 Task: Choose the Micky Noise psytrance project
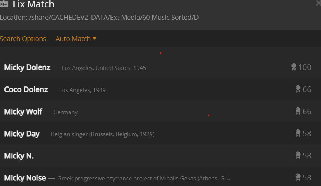(x=25, y=178)
